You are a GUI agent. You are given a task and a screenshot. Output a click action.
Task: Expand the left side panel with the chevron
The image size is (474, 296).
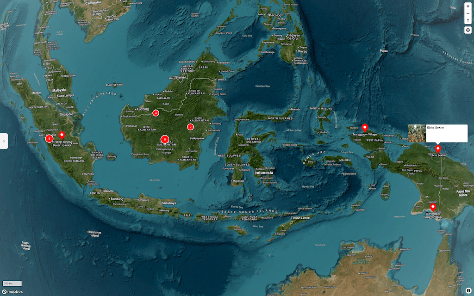tap(4, 141)
